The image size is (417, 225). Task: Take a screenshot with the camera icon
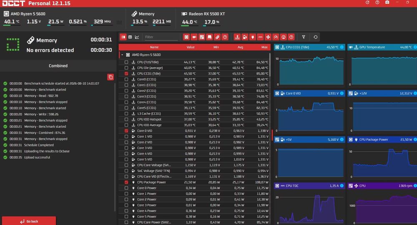click(387, 2)
